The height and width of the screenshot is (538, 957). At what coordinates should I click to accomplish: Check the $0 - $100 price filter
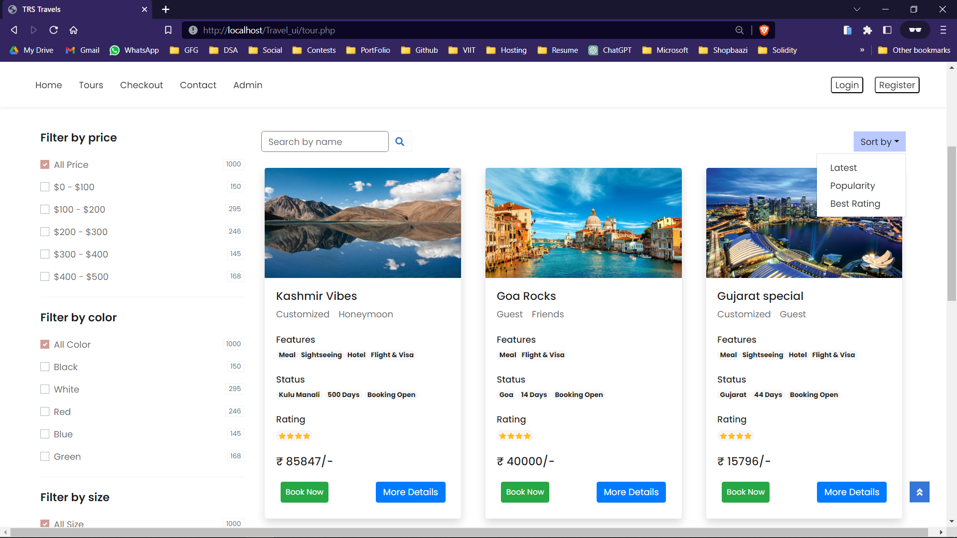(x=45, y=187)
